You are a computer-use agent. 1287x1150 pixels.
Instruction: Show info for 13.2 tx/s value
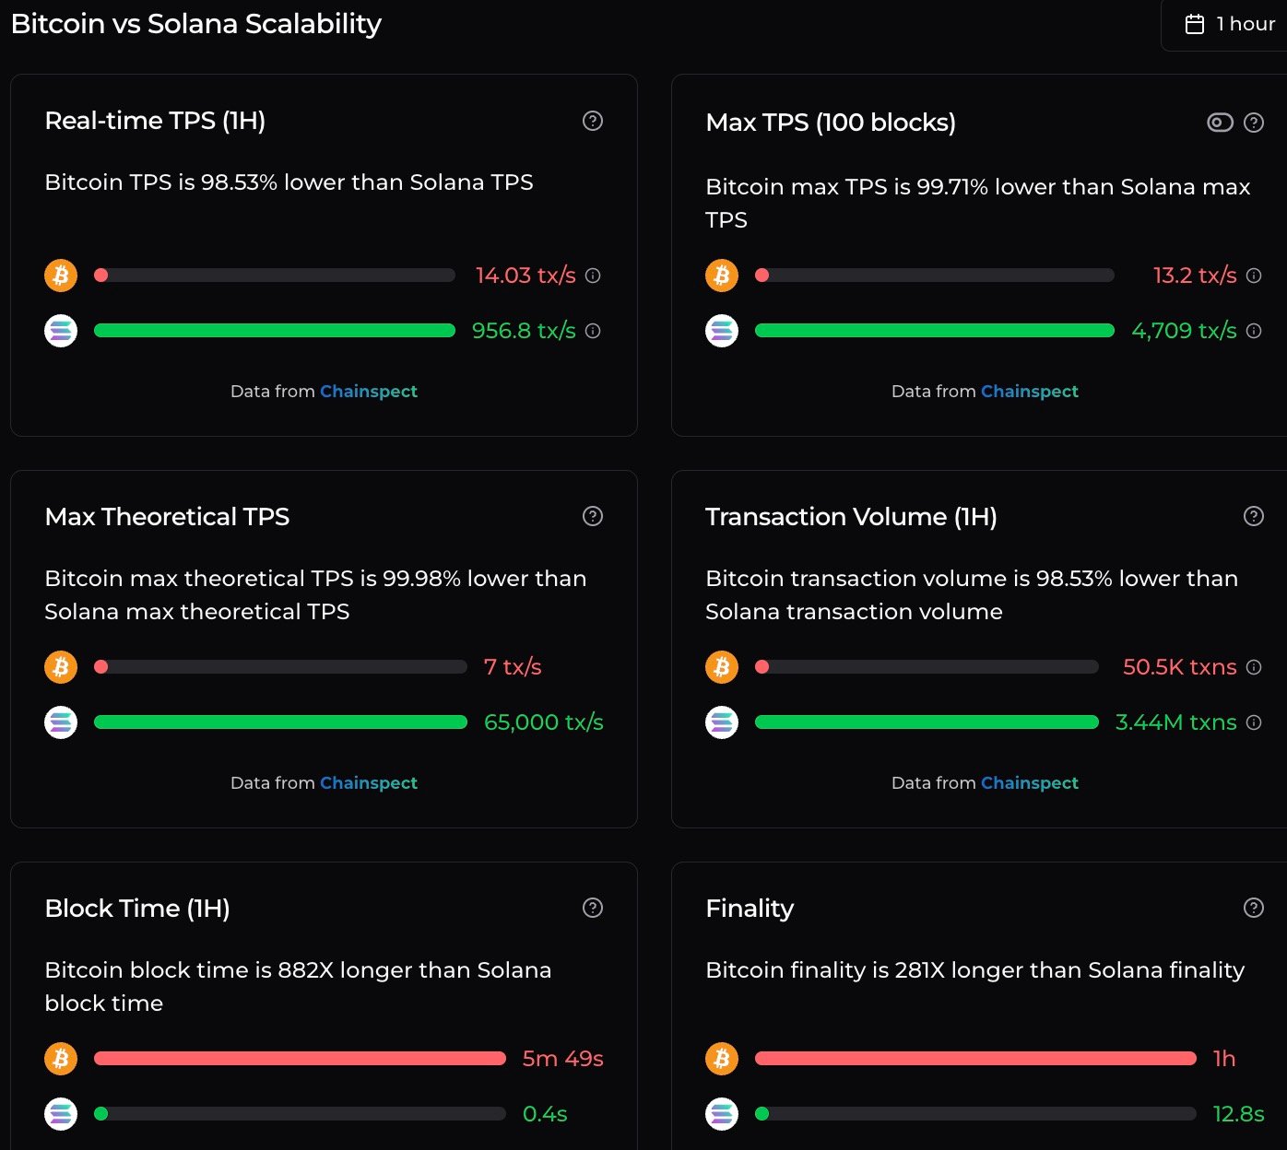pos(1254,276)
